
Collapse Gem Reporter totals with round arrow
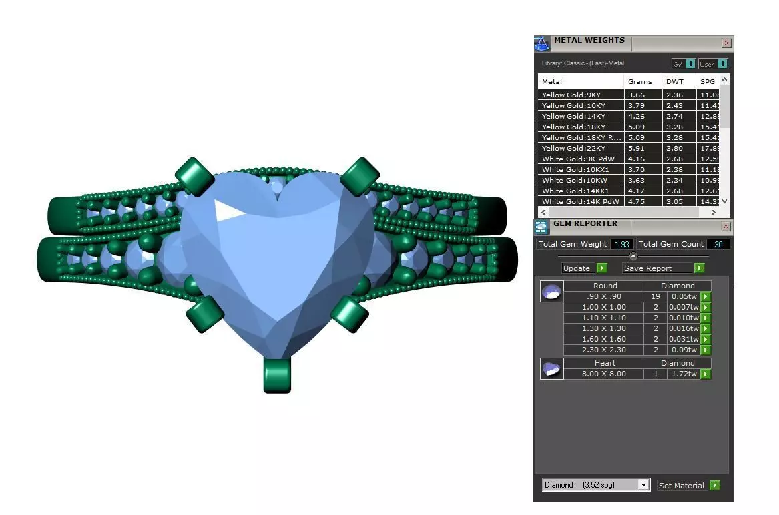click(633, 256)
